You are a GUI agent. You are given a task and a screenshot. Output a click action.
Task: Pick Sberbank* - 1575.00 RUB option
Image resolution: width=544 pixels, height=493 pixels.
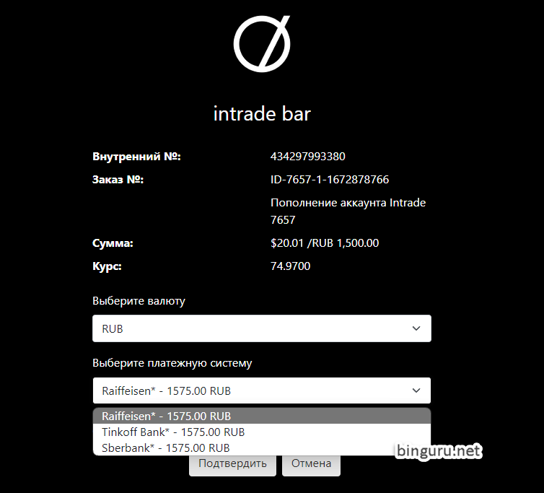262,448
